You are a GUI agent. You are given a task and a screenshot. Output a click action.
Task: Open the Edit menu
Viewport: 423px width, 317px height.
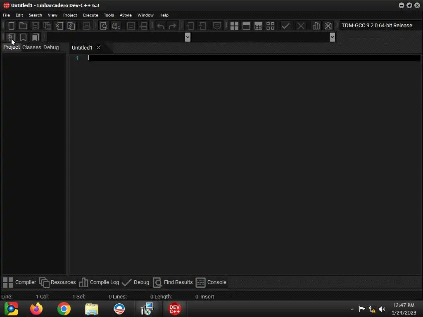[19, 15]
